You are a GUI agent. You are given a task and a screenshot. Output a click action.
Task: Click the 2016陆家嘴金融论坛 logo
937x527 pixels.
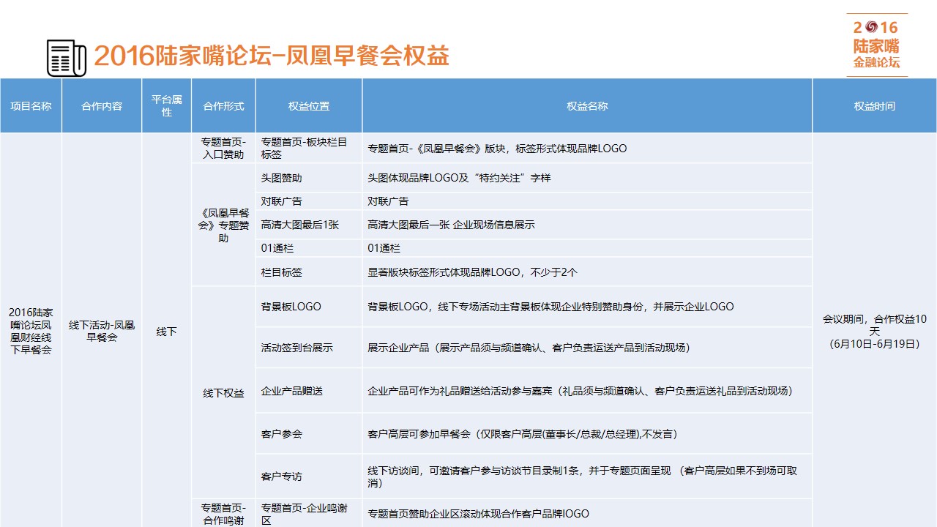(877, 45)
